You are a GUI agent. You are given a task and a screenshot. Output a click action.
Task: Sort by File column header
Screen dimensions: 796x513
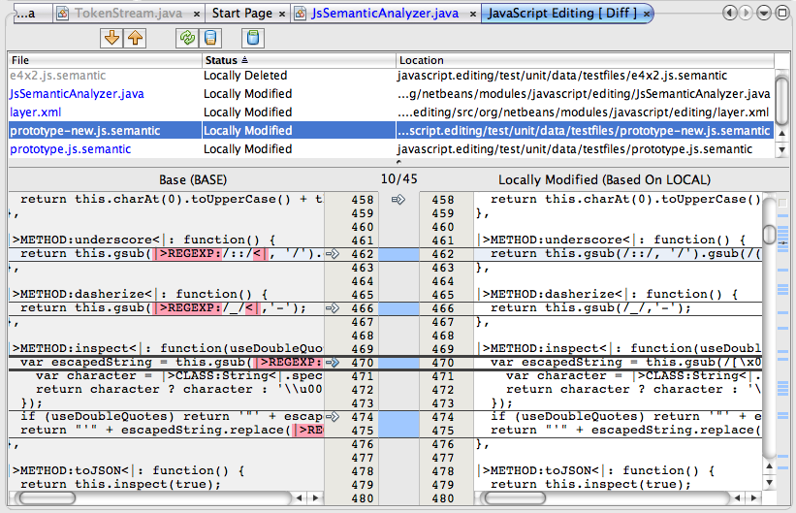[105, 60]
